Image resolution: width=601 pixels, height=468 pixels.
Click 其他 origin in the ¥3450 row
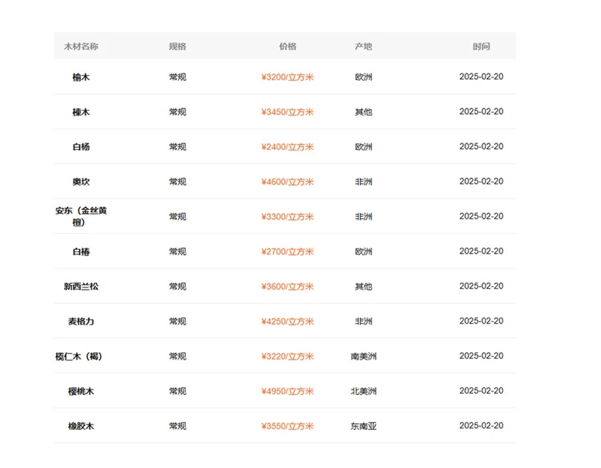click(363, 112)
